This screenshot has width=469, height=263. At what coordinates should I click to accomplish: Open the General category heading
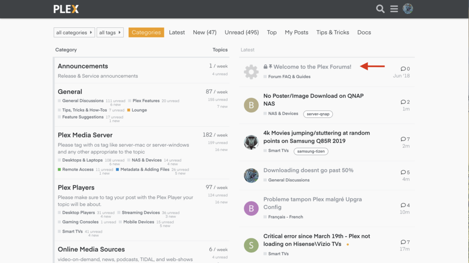(70, 92)
